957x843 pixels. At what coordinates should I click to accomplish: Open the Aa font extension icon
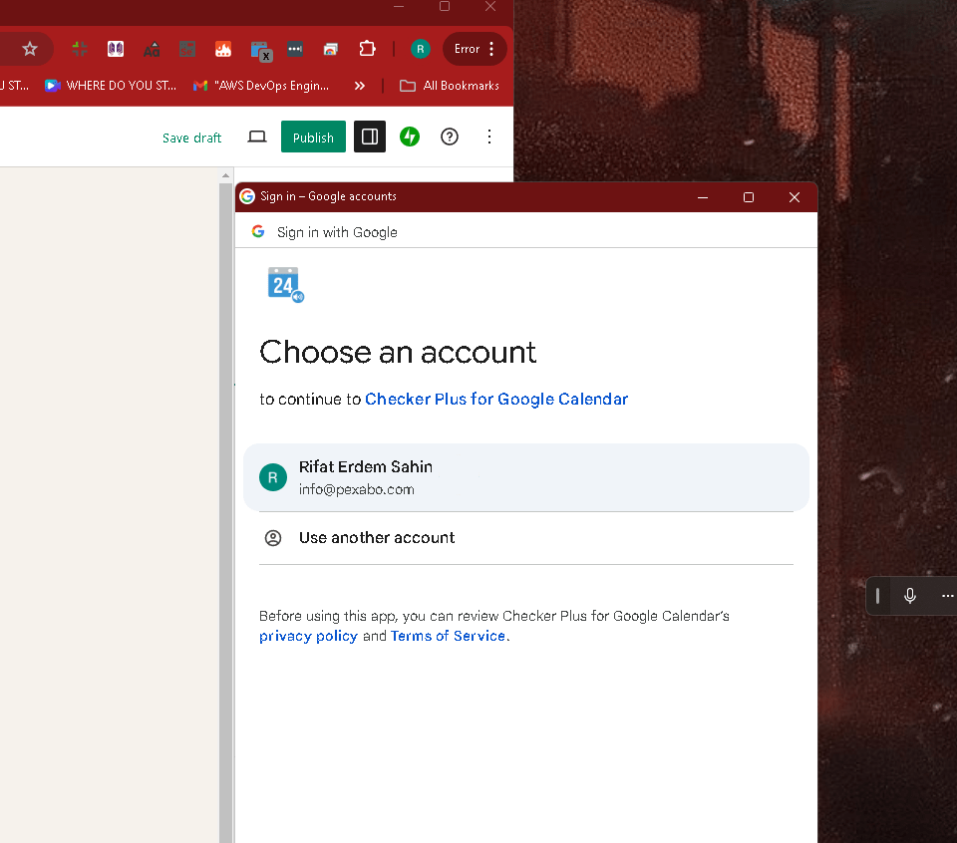[152, 50]
